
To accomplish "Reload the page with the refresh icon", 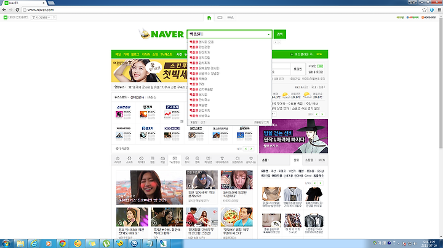I will point(17,10).
